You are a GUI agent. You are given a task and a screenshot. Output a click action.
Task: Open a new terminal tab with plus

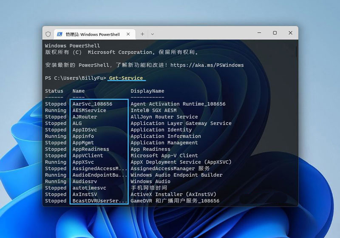[142, 34]
